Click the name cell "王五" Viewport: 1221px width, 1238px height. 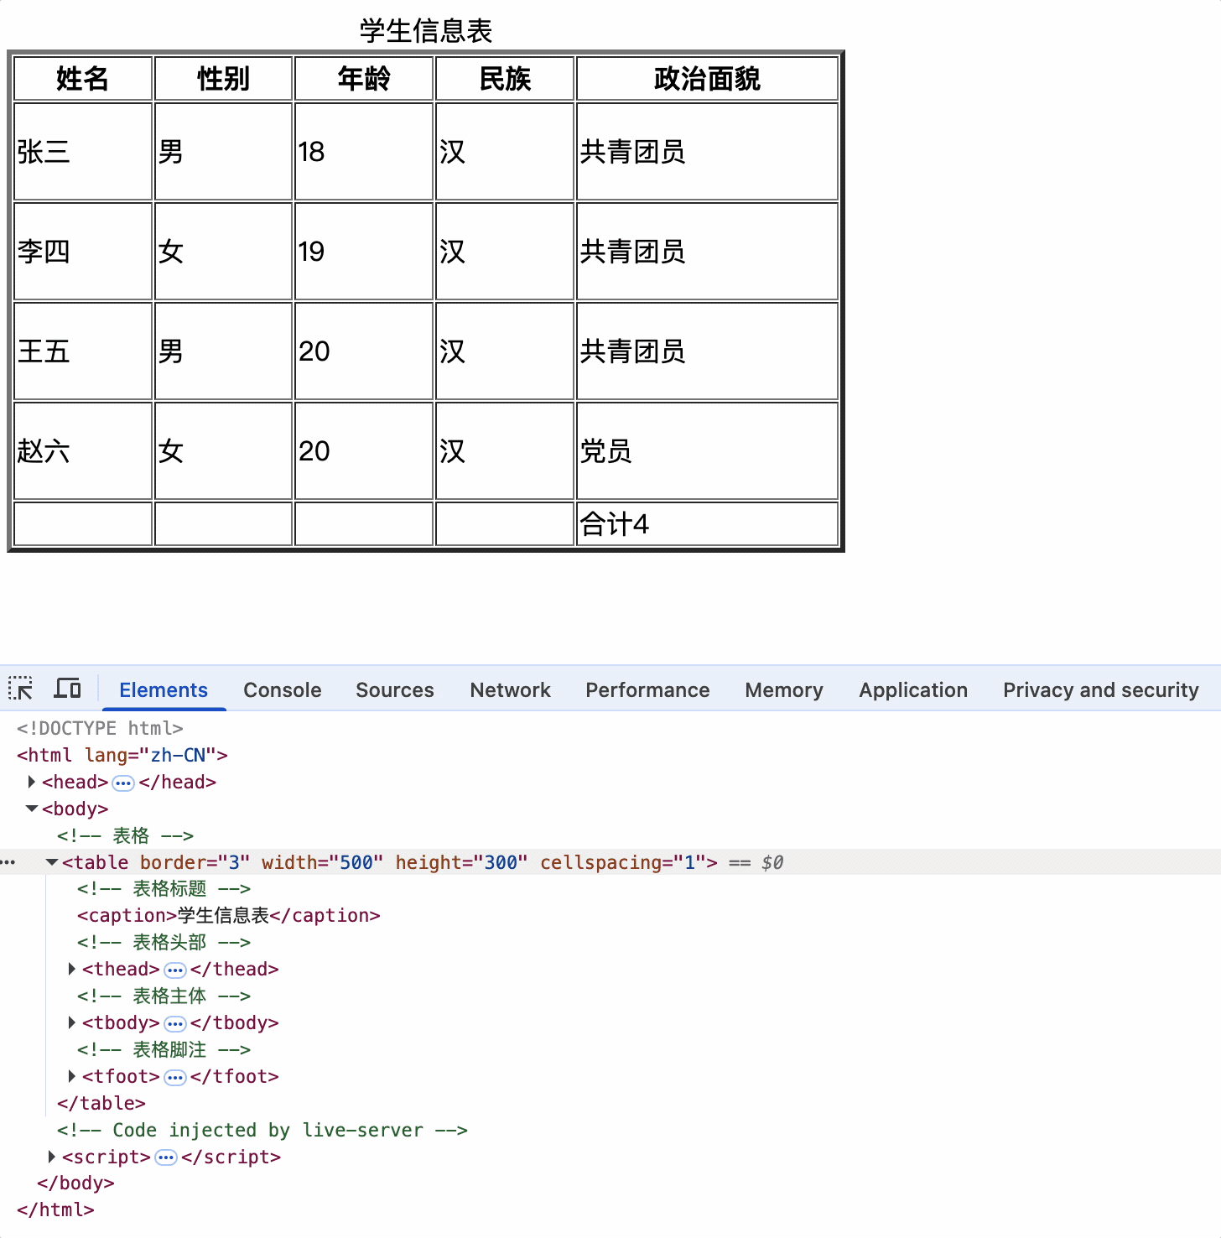tap(83, 351)
